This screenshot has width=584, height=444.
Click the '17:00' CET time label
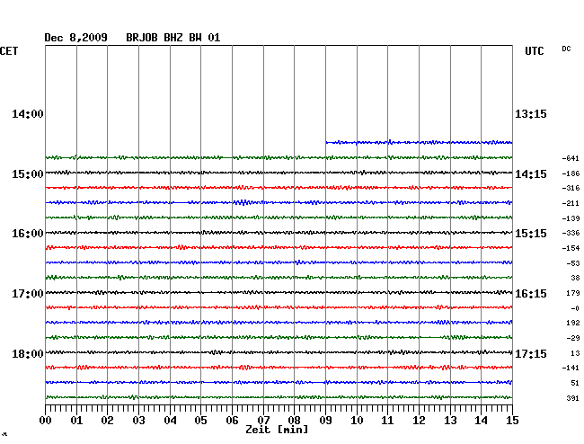[x=28, y=294]
